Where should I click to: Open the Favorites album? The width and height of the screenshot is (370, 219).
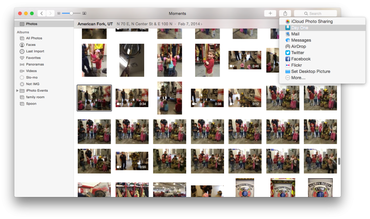click(x=33, y=57)
